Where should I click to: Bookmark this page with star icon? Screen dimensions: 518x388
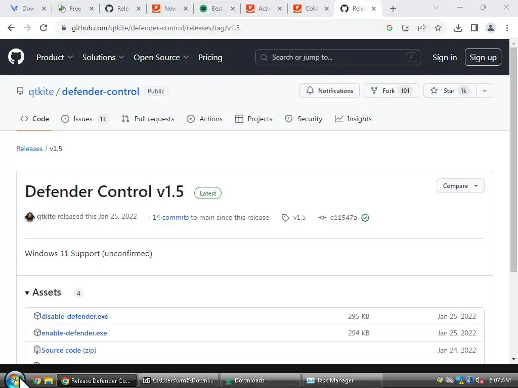[438, 28]
